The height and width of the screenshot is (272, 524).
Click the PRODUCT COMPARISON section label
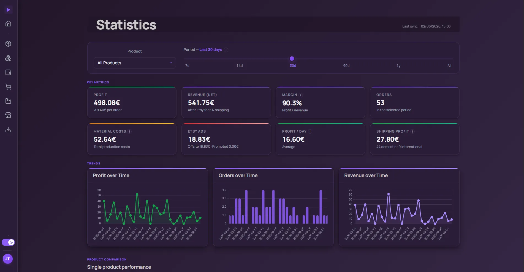pyautogui.click(x=107, y=260)
